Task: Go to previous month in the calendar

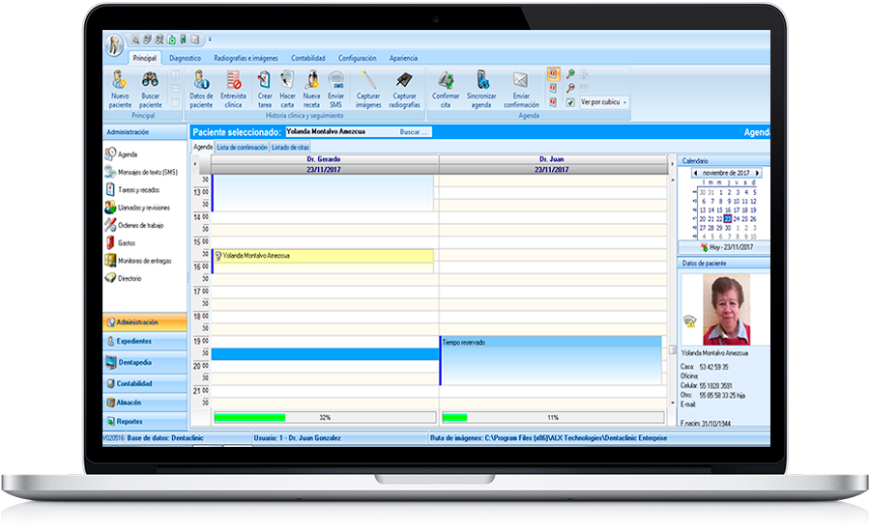Action: click(x=694, y=173)
